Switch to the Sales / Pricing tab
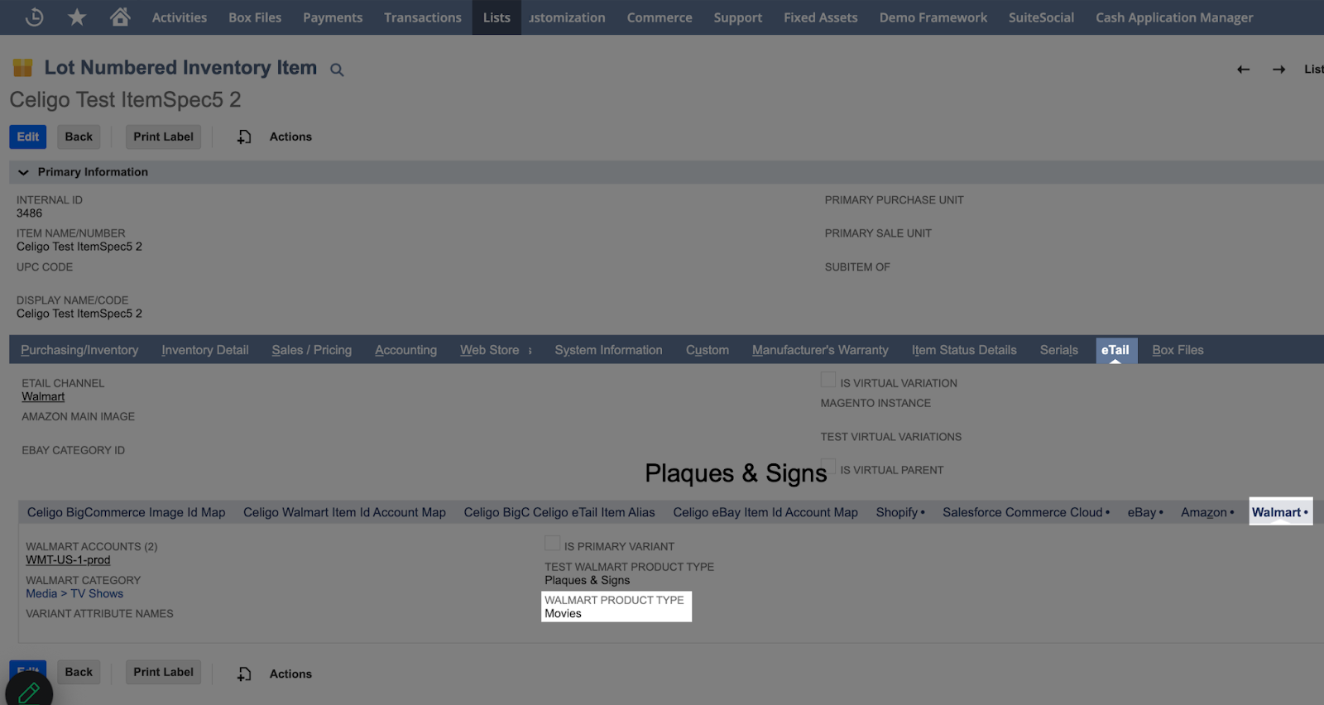 (x=312, y=350)
